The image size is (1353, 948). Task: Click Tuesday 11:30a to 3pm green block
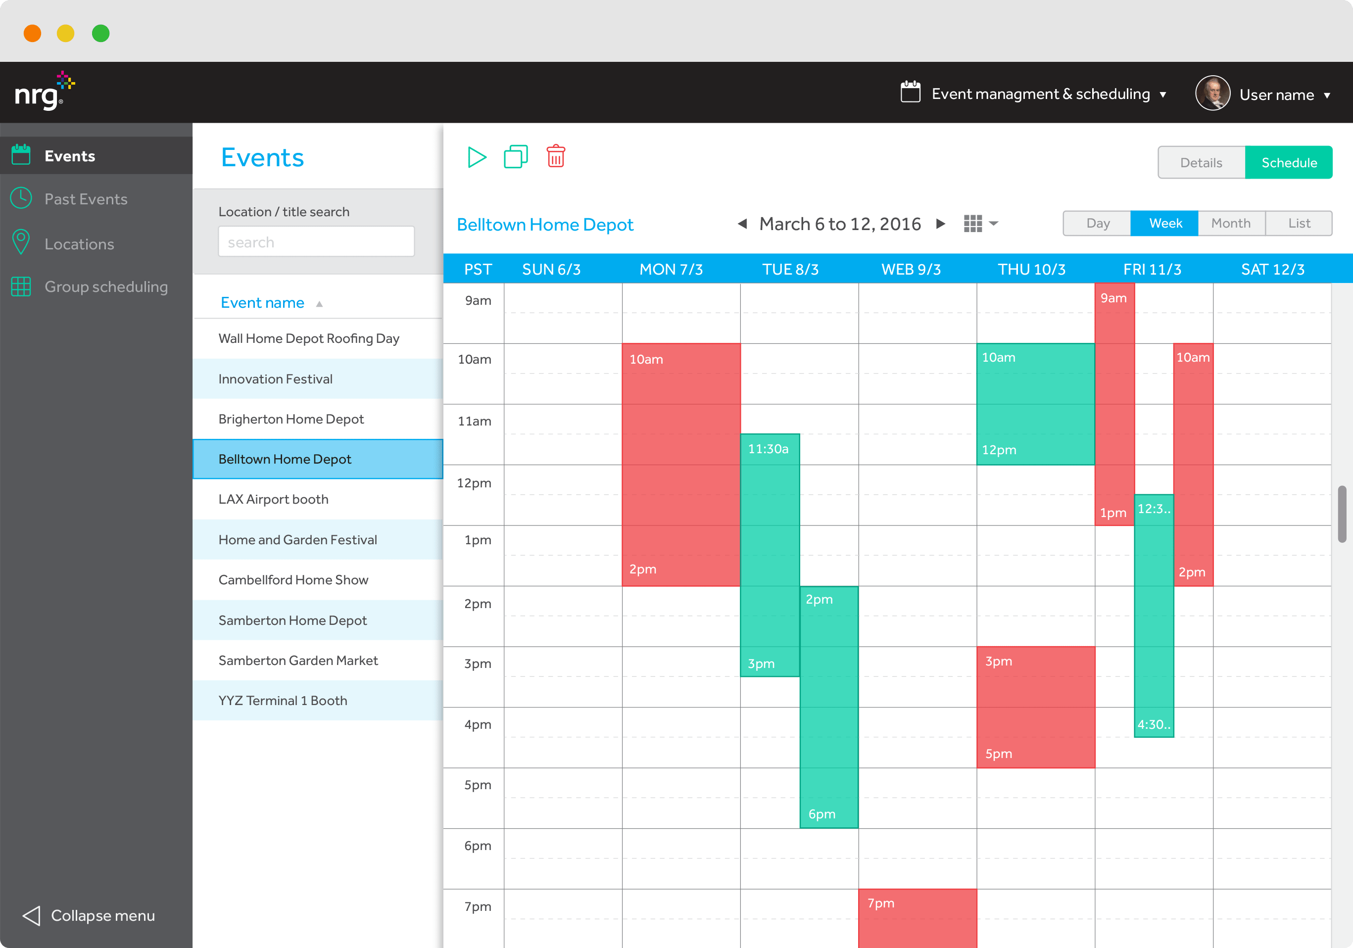click(x=770, y=555)
